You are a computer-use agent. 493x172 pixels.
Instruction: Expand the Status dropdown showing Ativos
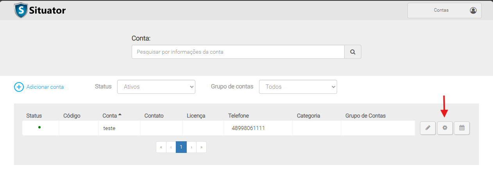pos(156,87)
